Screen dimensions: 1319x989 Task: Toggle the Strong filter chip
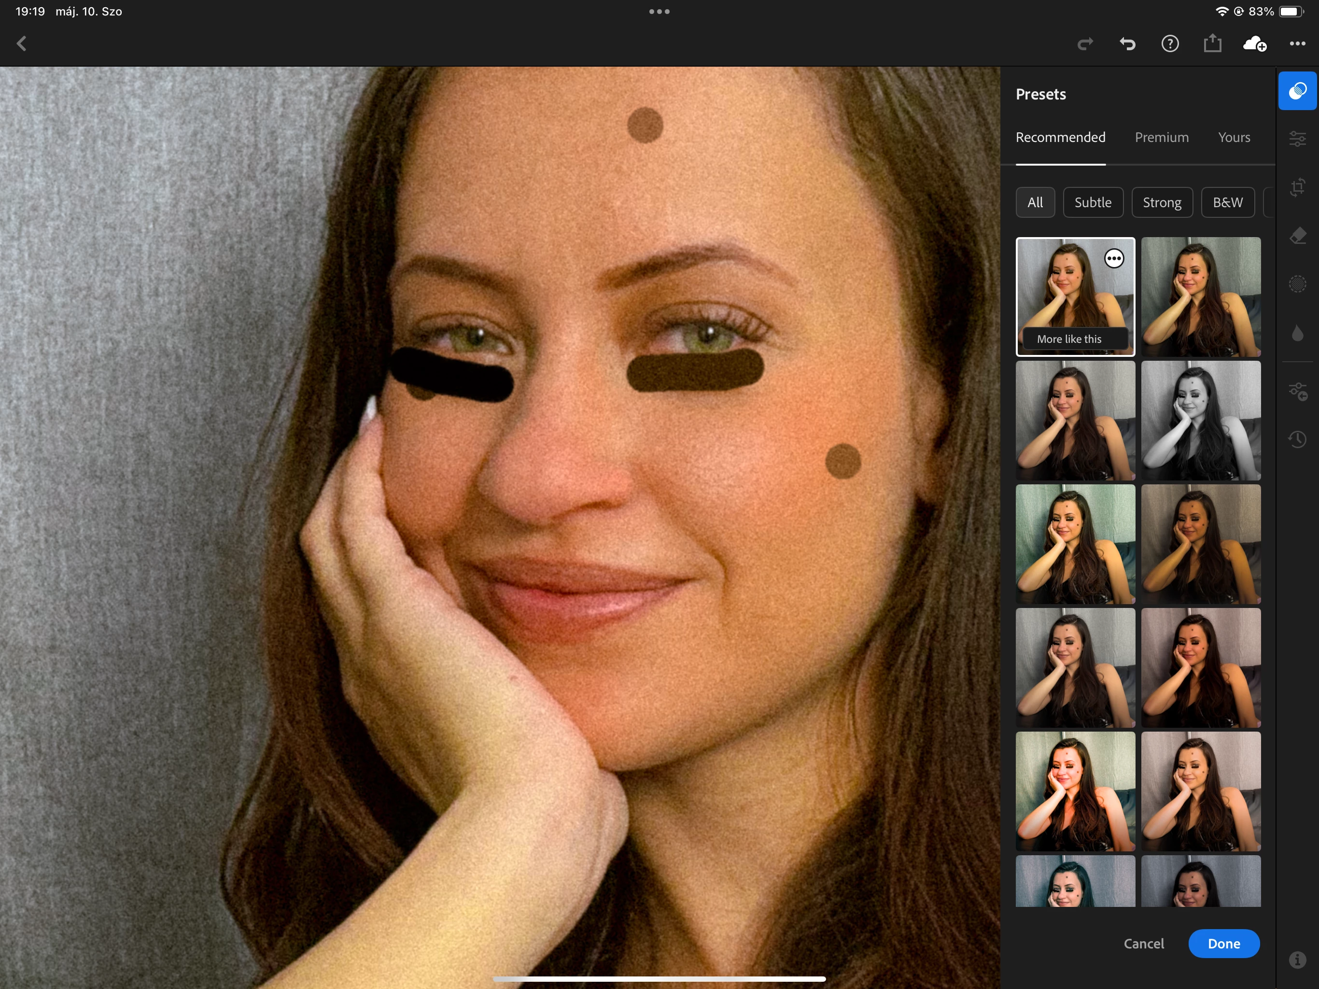[x=1162, y=203]
